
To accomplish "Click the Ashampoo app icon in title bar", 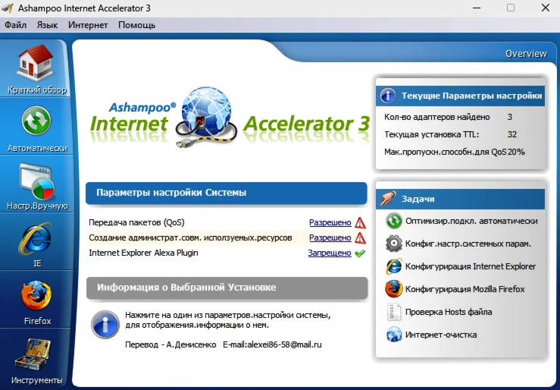I will [x=8, y=8].
